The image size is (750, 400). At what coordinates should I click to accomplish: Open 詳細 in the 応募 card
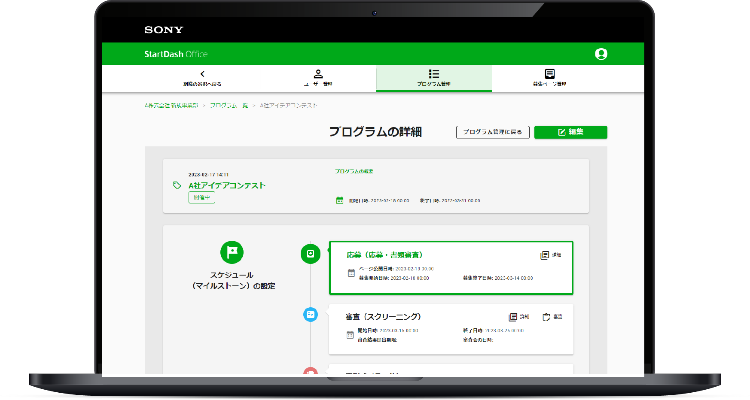coord(551,255)
